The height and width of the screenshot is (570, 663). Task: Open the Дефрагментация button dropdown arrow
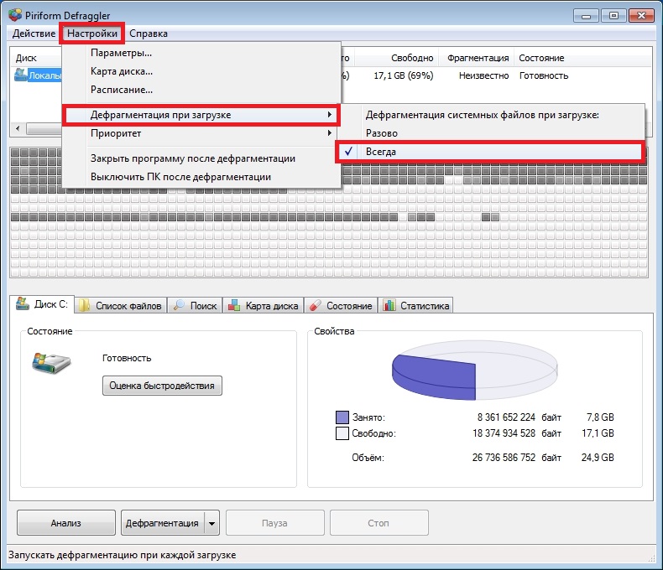[211, 523]
